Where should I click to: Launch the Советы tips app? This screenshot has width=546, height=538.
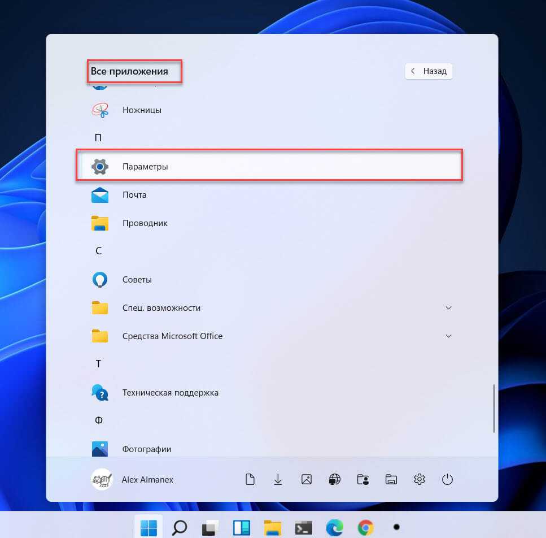pos(137,280)
